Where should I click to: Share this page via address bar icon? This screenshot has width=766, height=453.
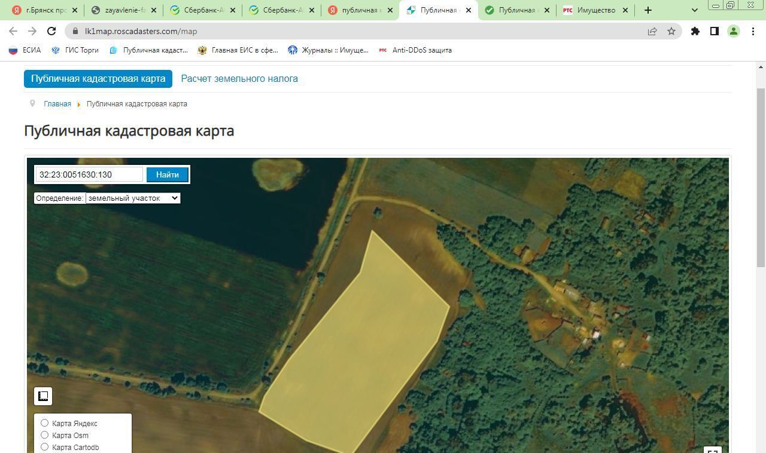652,31
